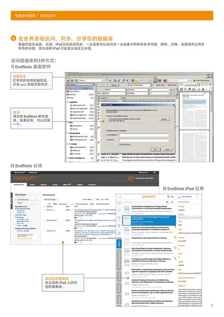Tap the share arrow icon beside iPad search
This screenshot has width=224, height=317.
(172, 202)
